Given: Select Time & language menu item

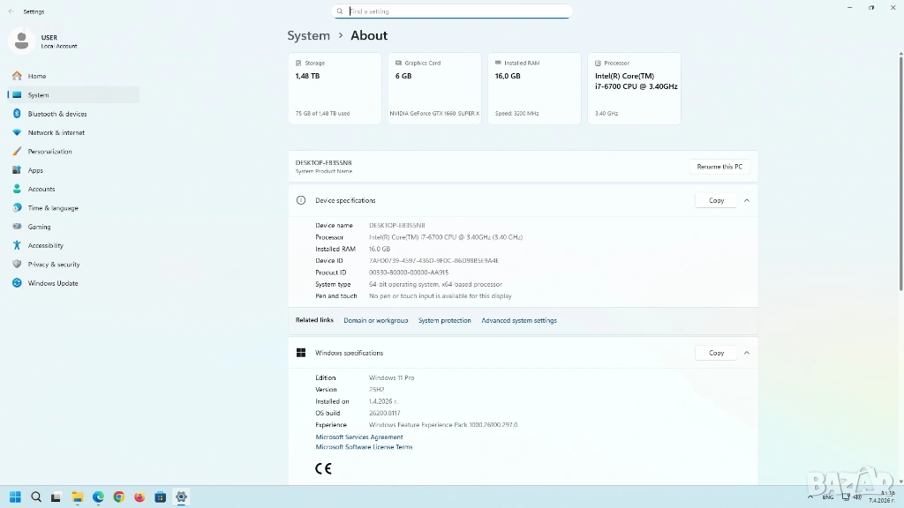Looking at the screenshot, I should click(52, 208).
